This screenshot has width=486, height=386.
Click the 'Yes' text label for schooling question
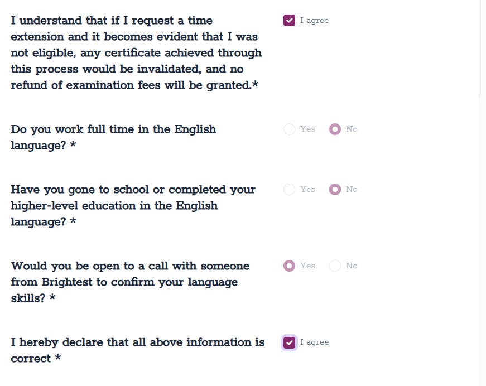tap(307, 190)
